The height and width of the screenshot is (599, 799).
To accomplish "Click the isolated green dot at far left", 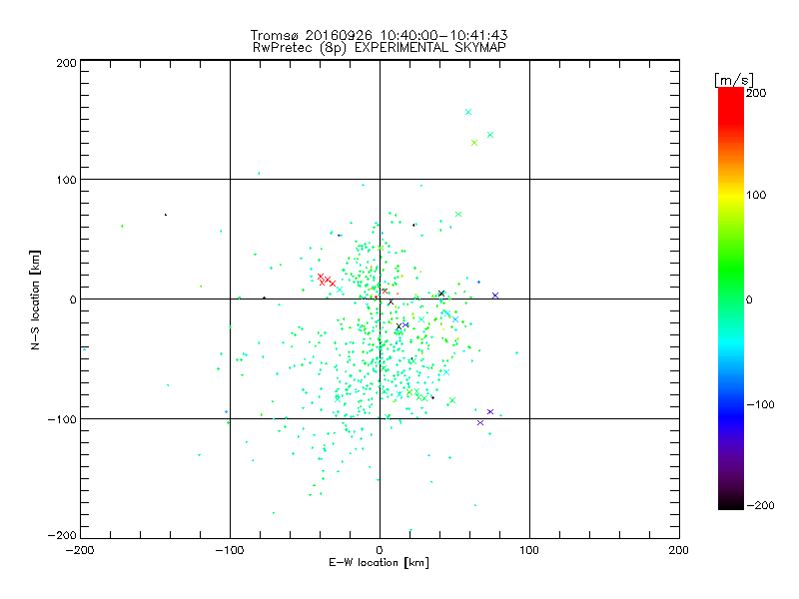I will pos(122,226).
